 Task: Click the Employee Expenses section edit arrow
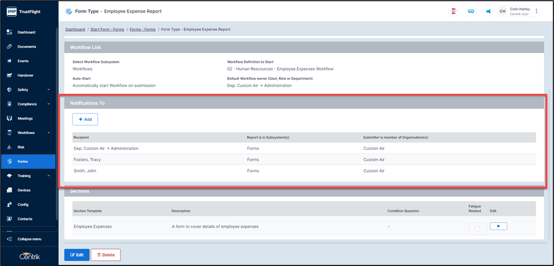click(498, 226)
